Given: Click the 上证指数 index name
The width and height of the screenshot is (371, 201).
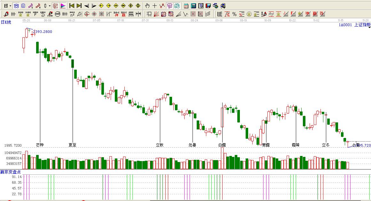Looking at the screenshot, I should click(362, 25).
